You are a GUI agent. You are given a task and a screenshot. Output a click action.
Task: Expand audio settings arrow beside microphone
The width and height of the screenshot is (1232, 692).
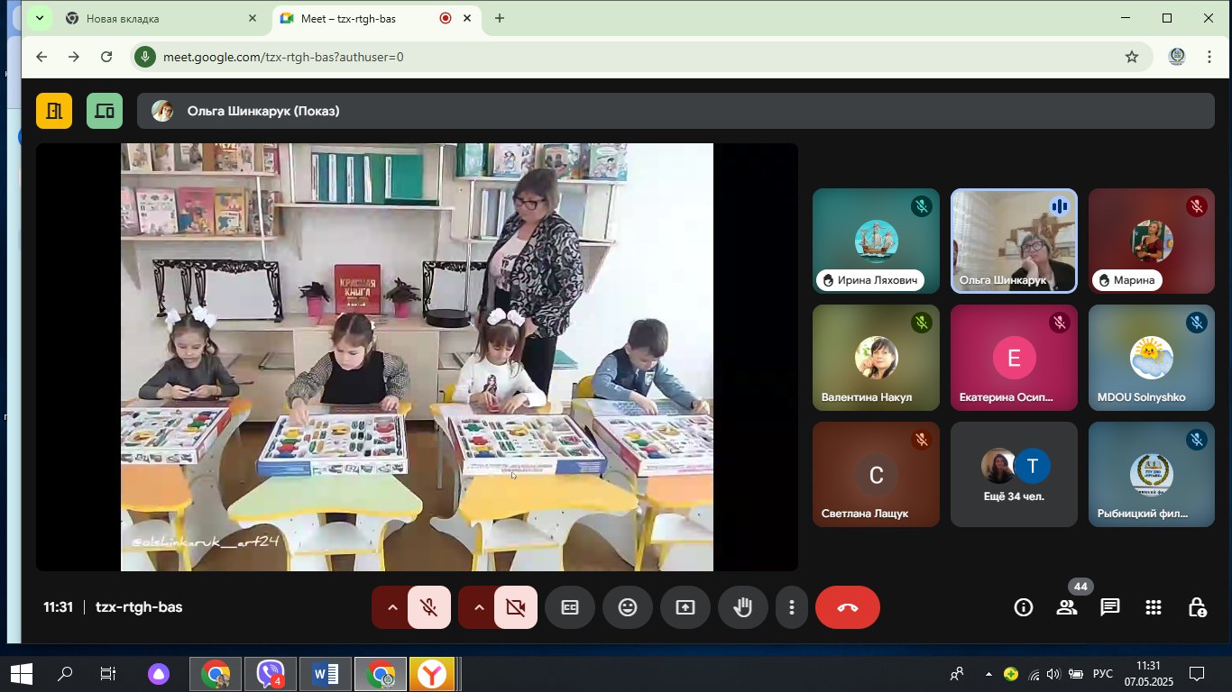coord(391,607)
